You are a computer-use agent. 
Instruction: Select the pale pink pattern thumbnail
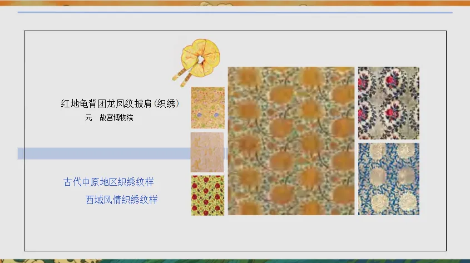click(x=207, y=152)
